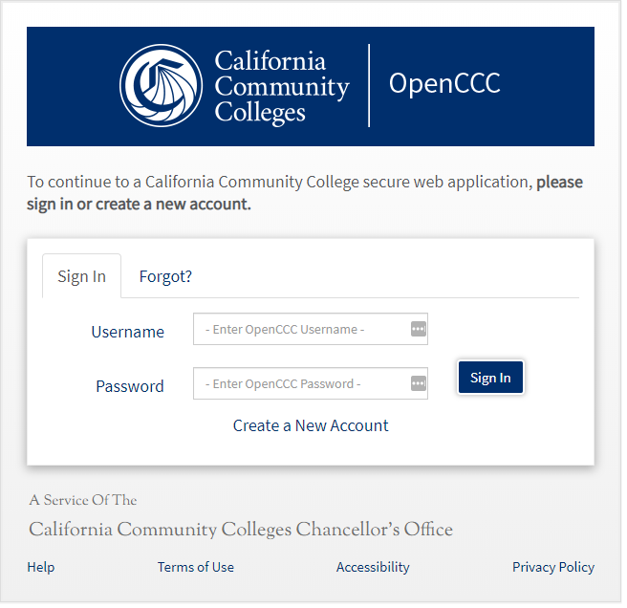Open the Privacy Policy link

pyautogui.click(x=552, y=567)
